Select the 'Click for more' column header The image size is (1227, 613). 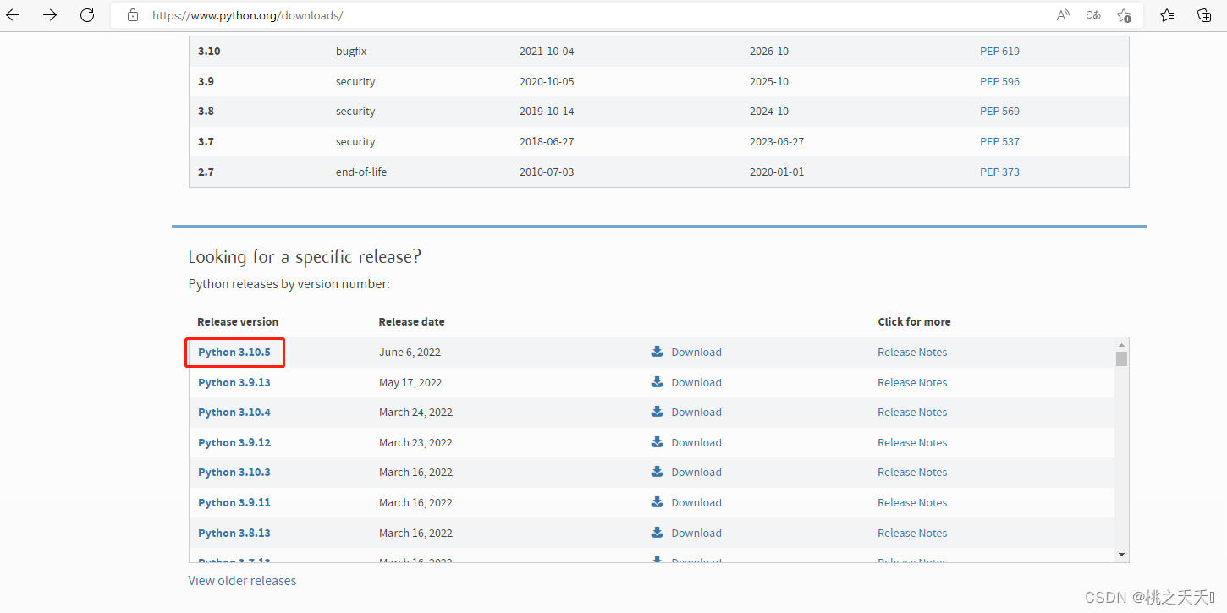pos(914,321)
